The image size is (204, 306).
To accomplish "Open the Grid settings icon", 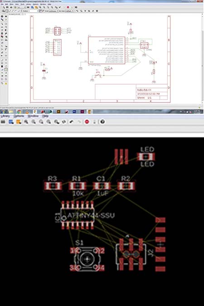I will [3, 11].
